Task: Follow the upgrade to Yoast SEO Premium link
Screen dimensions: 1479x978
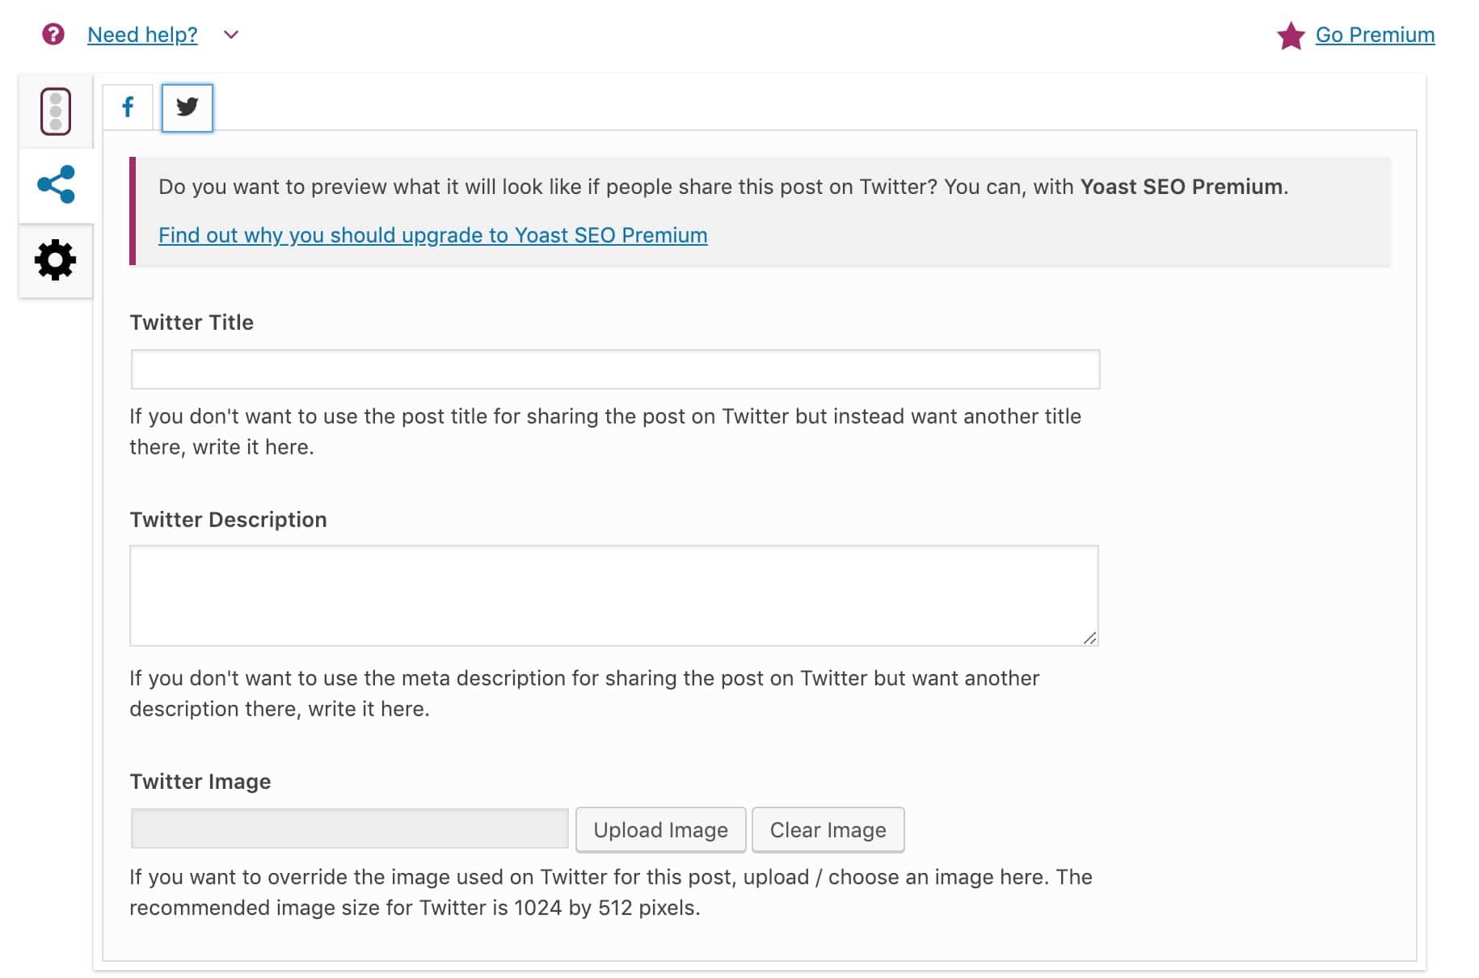Action: tap(432, 235)
